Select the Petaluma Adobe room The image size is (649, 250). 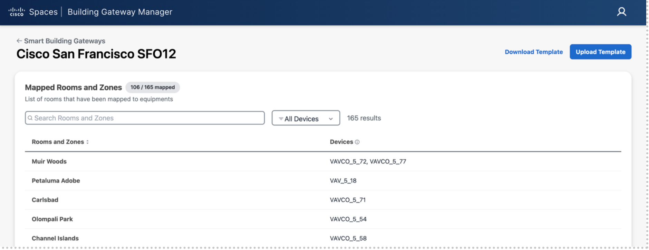click(56, 181)
